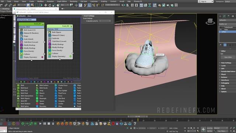This screenshot has height=133, width=236.
Task: Open the Modifier List dropdown
Action: coord(228,24)
